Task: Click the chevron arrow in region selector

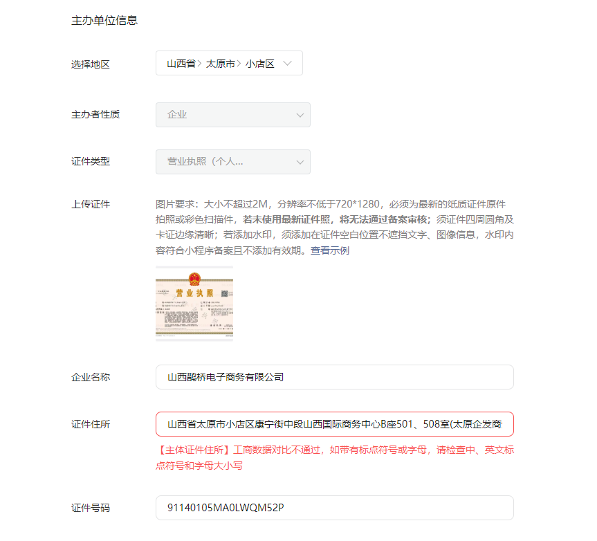Action: pyautogui.click(x=288, y=63)
